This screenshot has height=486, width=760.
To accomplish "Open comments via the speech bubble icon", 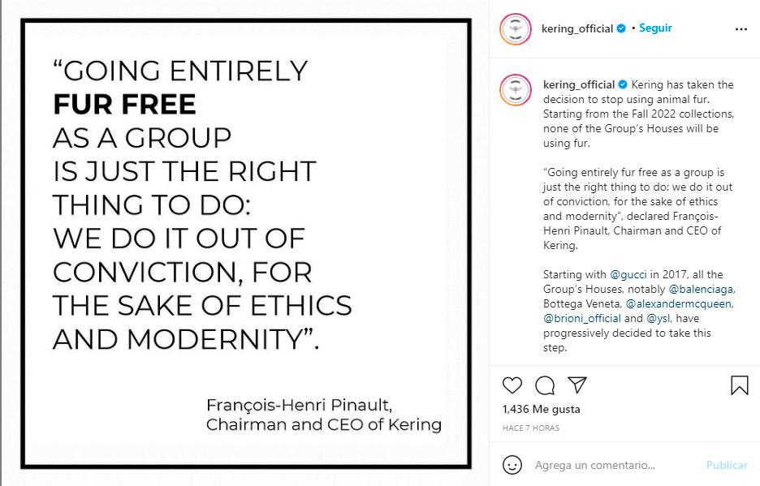I will (546, 385).
